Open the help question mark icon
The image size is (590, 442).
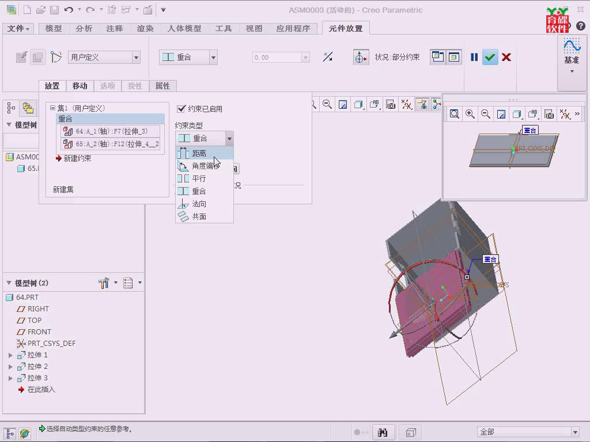click(581, 26)
